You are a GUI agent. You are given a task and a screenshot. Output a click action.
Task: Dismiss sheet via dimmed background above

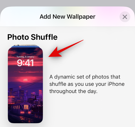coord(67,3)
